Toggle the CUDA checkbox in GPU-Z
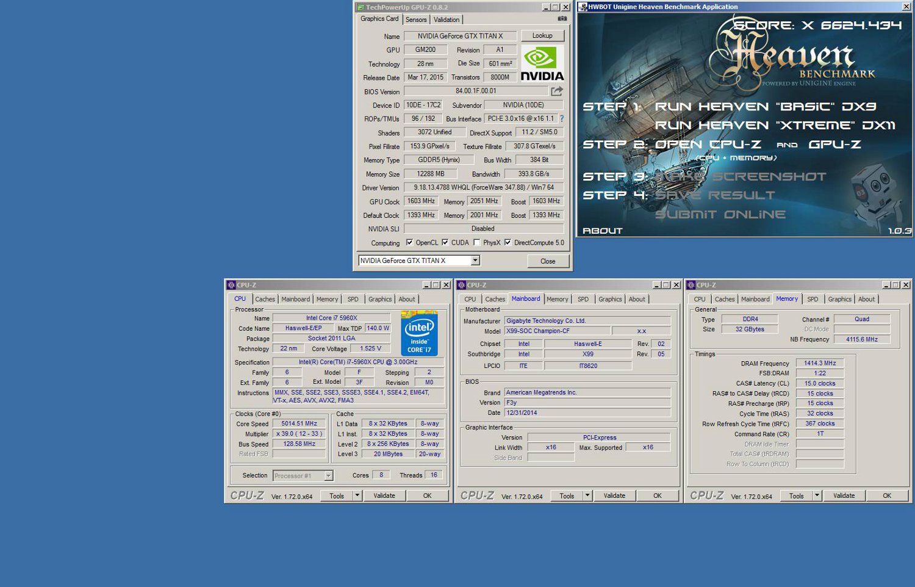Viewport: 915px width, 587px height. [445, 242]
